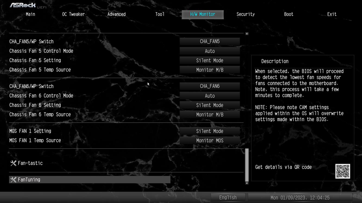
Task: Click the Description panel heading
Action: point(275,61)
